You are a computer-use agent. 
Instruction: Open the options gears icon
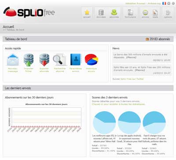pyautogui.click(x=168, y=13)
